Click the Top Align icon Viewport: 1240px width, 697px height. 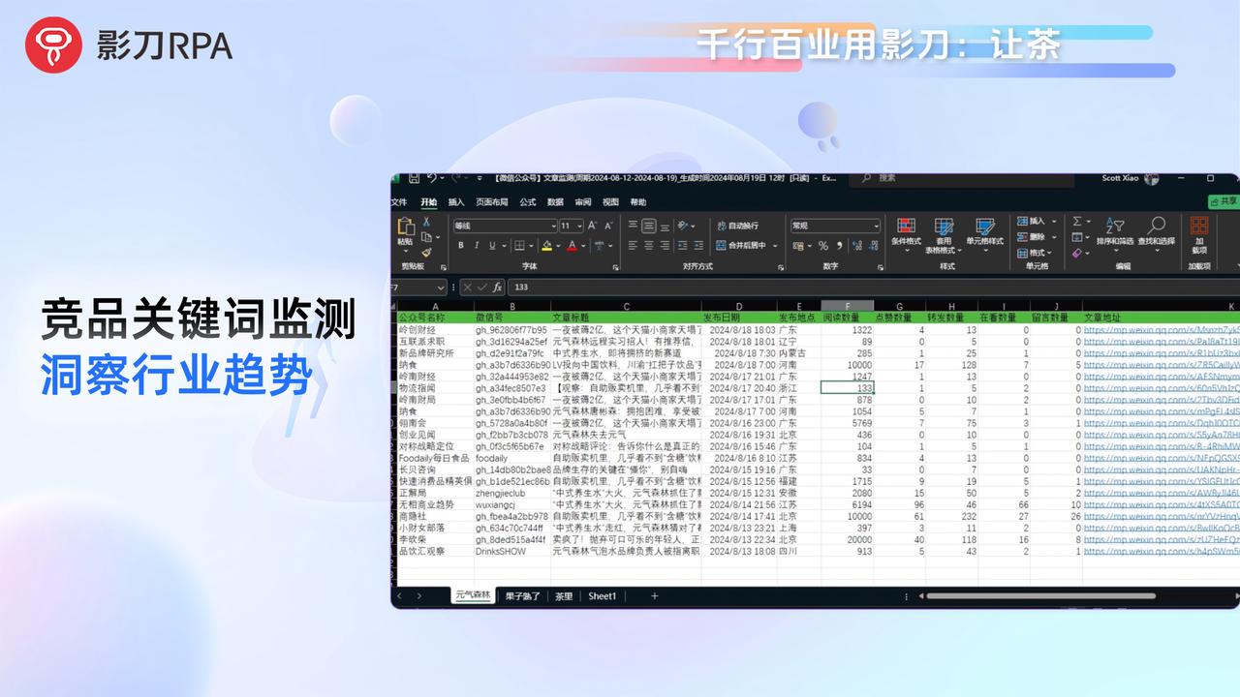633,225
